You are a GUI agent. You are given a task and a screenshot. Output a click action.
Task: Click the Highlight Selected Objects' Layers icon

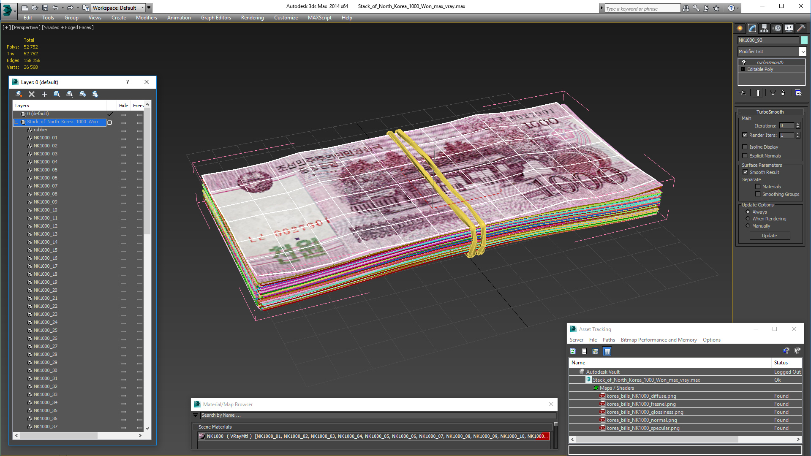pyautogui.click(x=70, y=94)
